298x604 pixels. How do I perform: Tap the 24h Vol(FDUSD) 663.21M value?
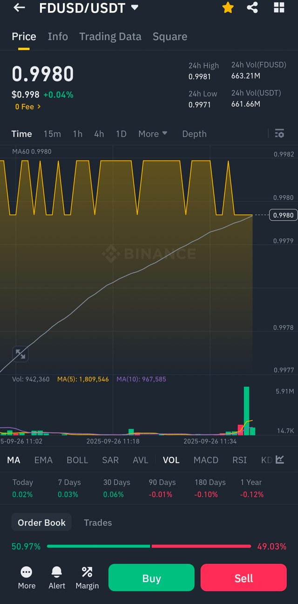pos(246,76)
